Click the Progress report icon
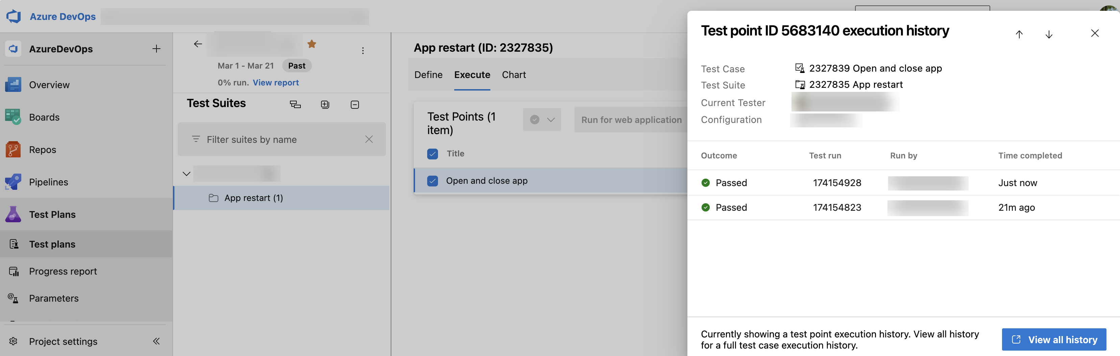This screenshot has width=1120, height=356. (14, 271)
